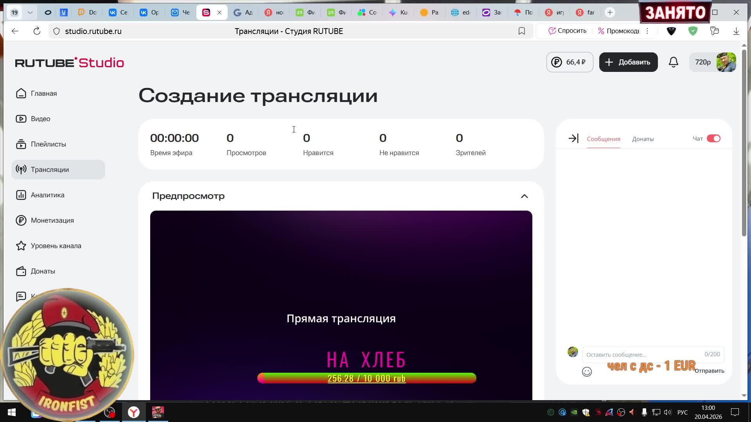Switch to the Сообщения chat tab
Screen dimensions: 751x422
(x=603, y=139)
